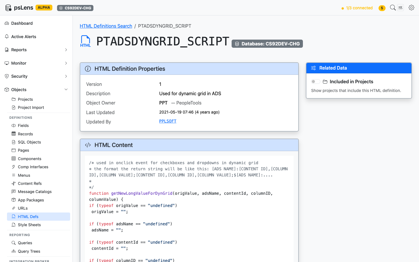Click the App Packages box icon
The width and height of the screenshot is (419, 262).
[13, 200]
